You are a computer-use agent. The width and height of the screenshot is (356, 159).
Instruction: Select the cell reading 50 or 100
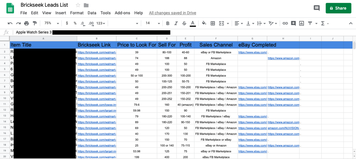pyautogui.click(x=137, y=75)
